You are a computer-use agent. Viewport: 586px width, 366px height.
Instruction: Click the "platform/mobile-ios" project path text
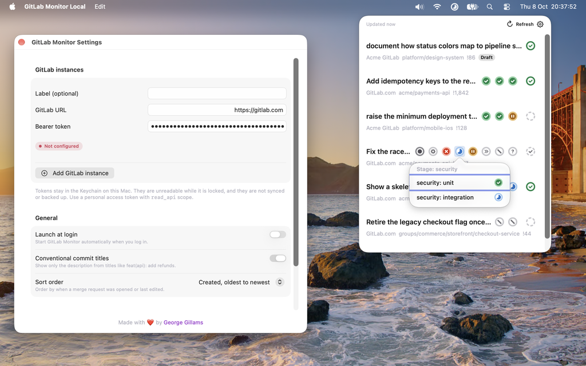tap(427, 128)
